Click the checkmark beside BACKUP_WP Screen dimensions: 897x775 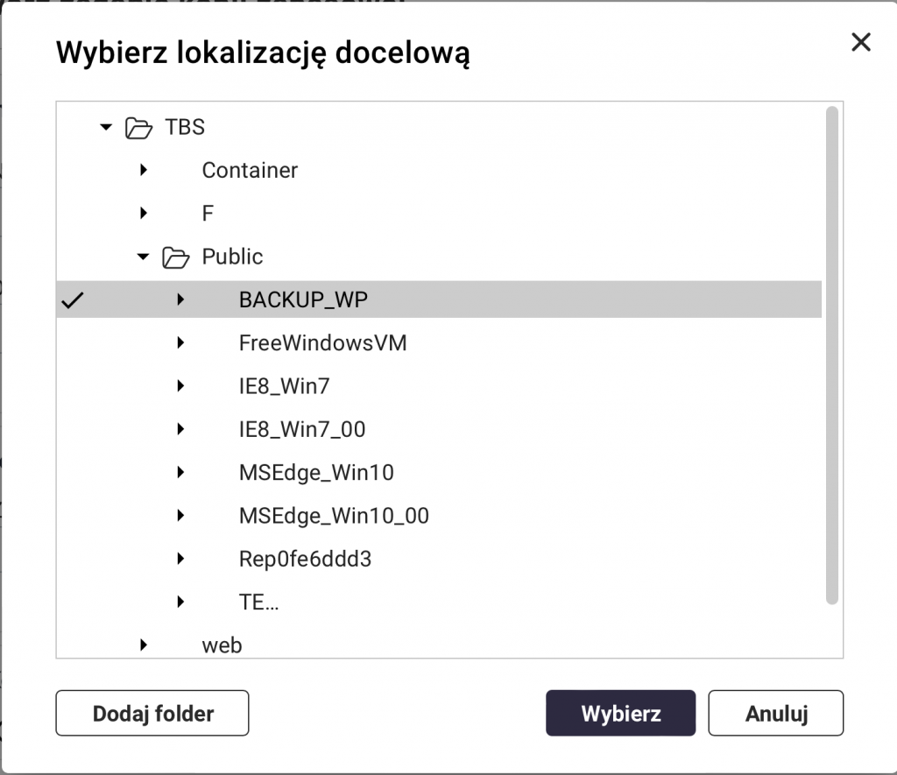74,300
